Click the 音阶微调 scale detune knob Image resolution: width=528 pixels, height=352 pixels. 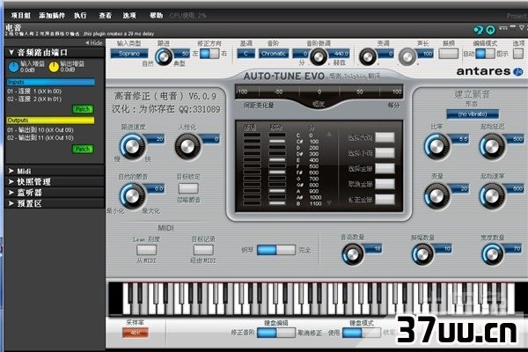[318, 56]
